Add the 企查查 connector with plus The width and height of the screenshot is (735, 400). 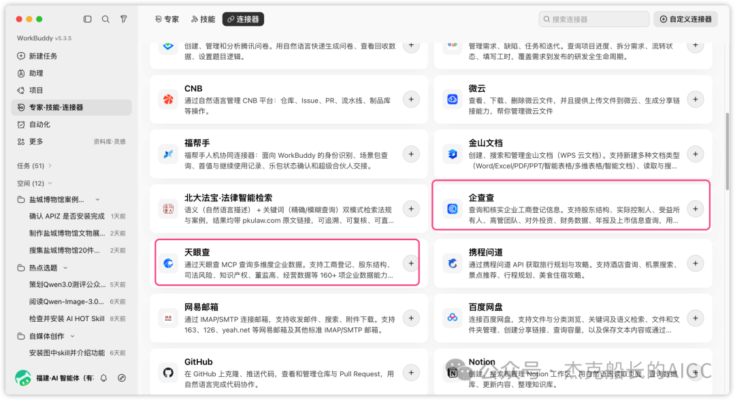click(695, 209)
